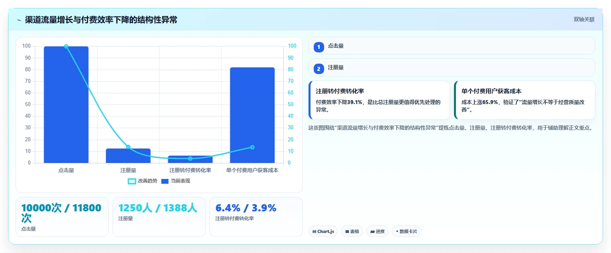Click the 点击量 x-axis label
Viewport: 611px width, 253px height.
click(66, 170)
